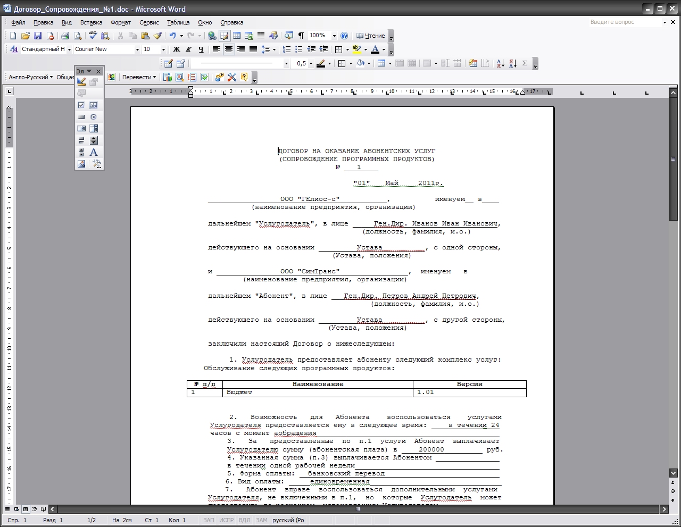This screenshot has height=527, width=681.
Task: Click the Paste clipboard icon
Action: pyautogui.click(x=145, y=36)
